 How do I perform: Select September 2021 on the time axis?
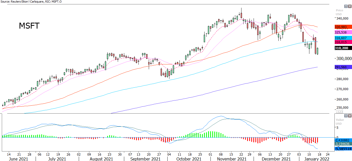tap(145, 159)
